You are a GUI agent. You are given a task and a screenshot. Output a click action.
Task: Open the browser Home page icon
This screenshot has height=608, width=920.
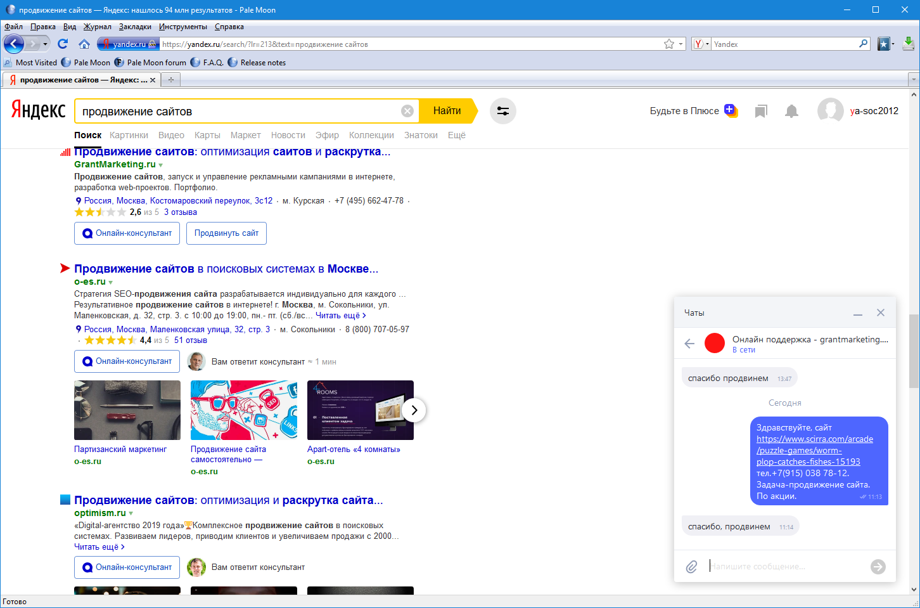pyautogui.click(x=84, y=44)
